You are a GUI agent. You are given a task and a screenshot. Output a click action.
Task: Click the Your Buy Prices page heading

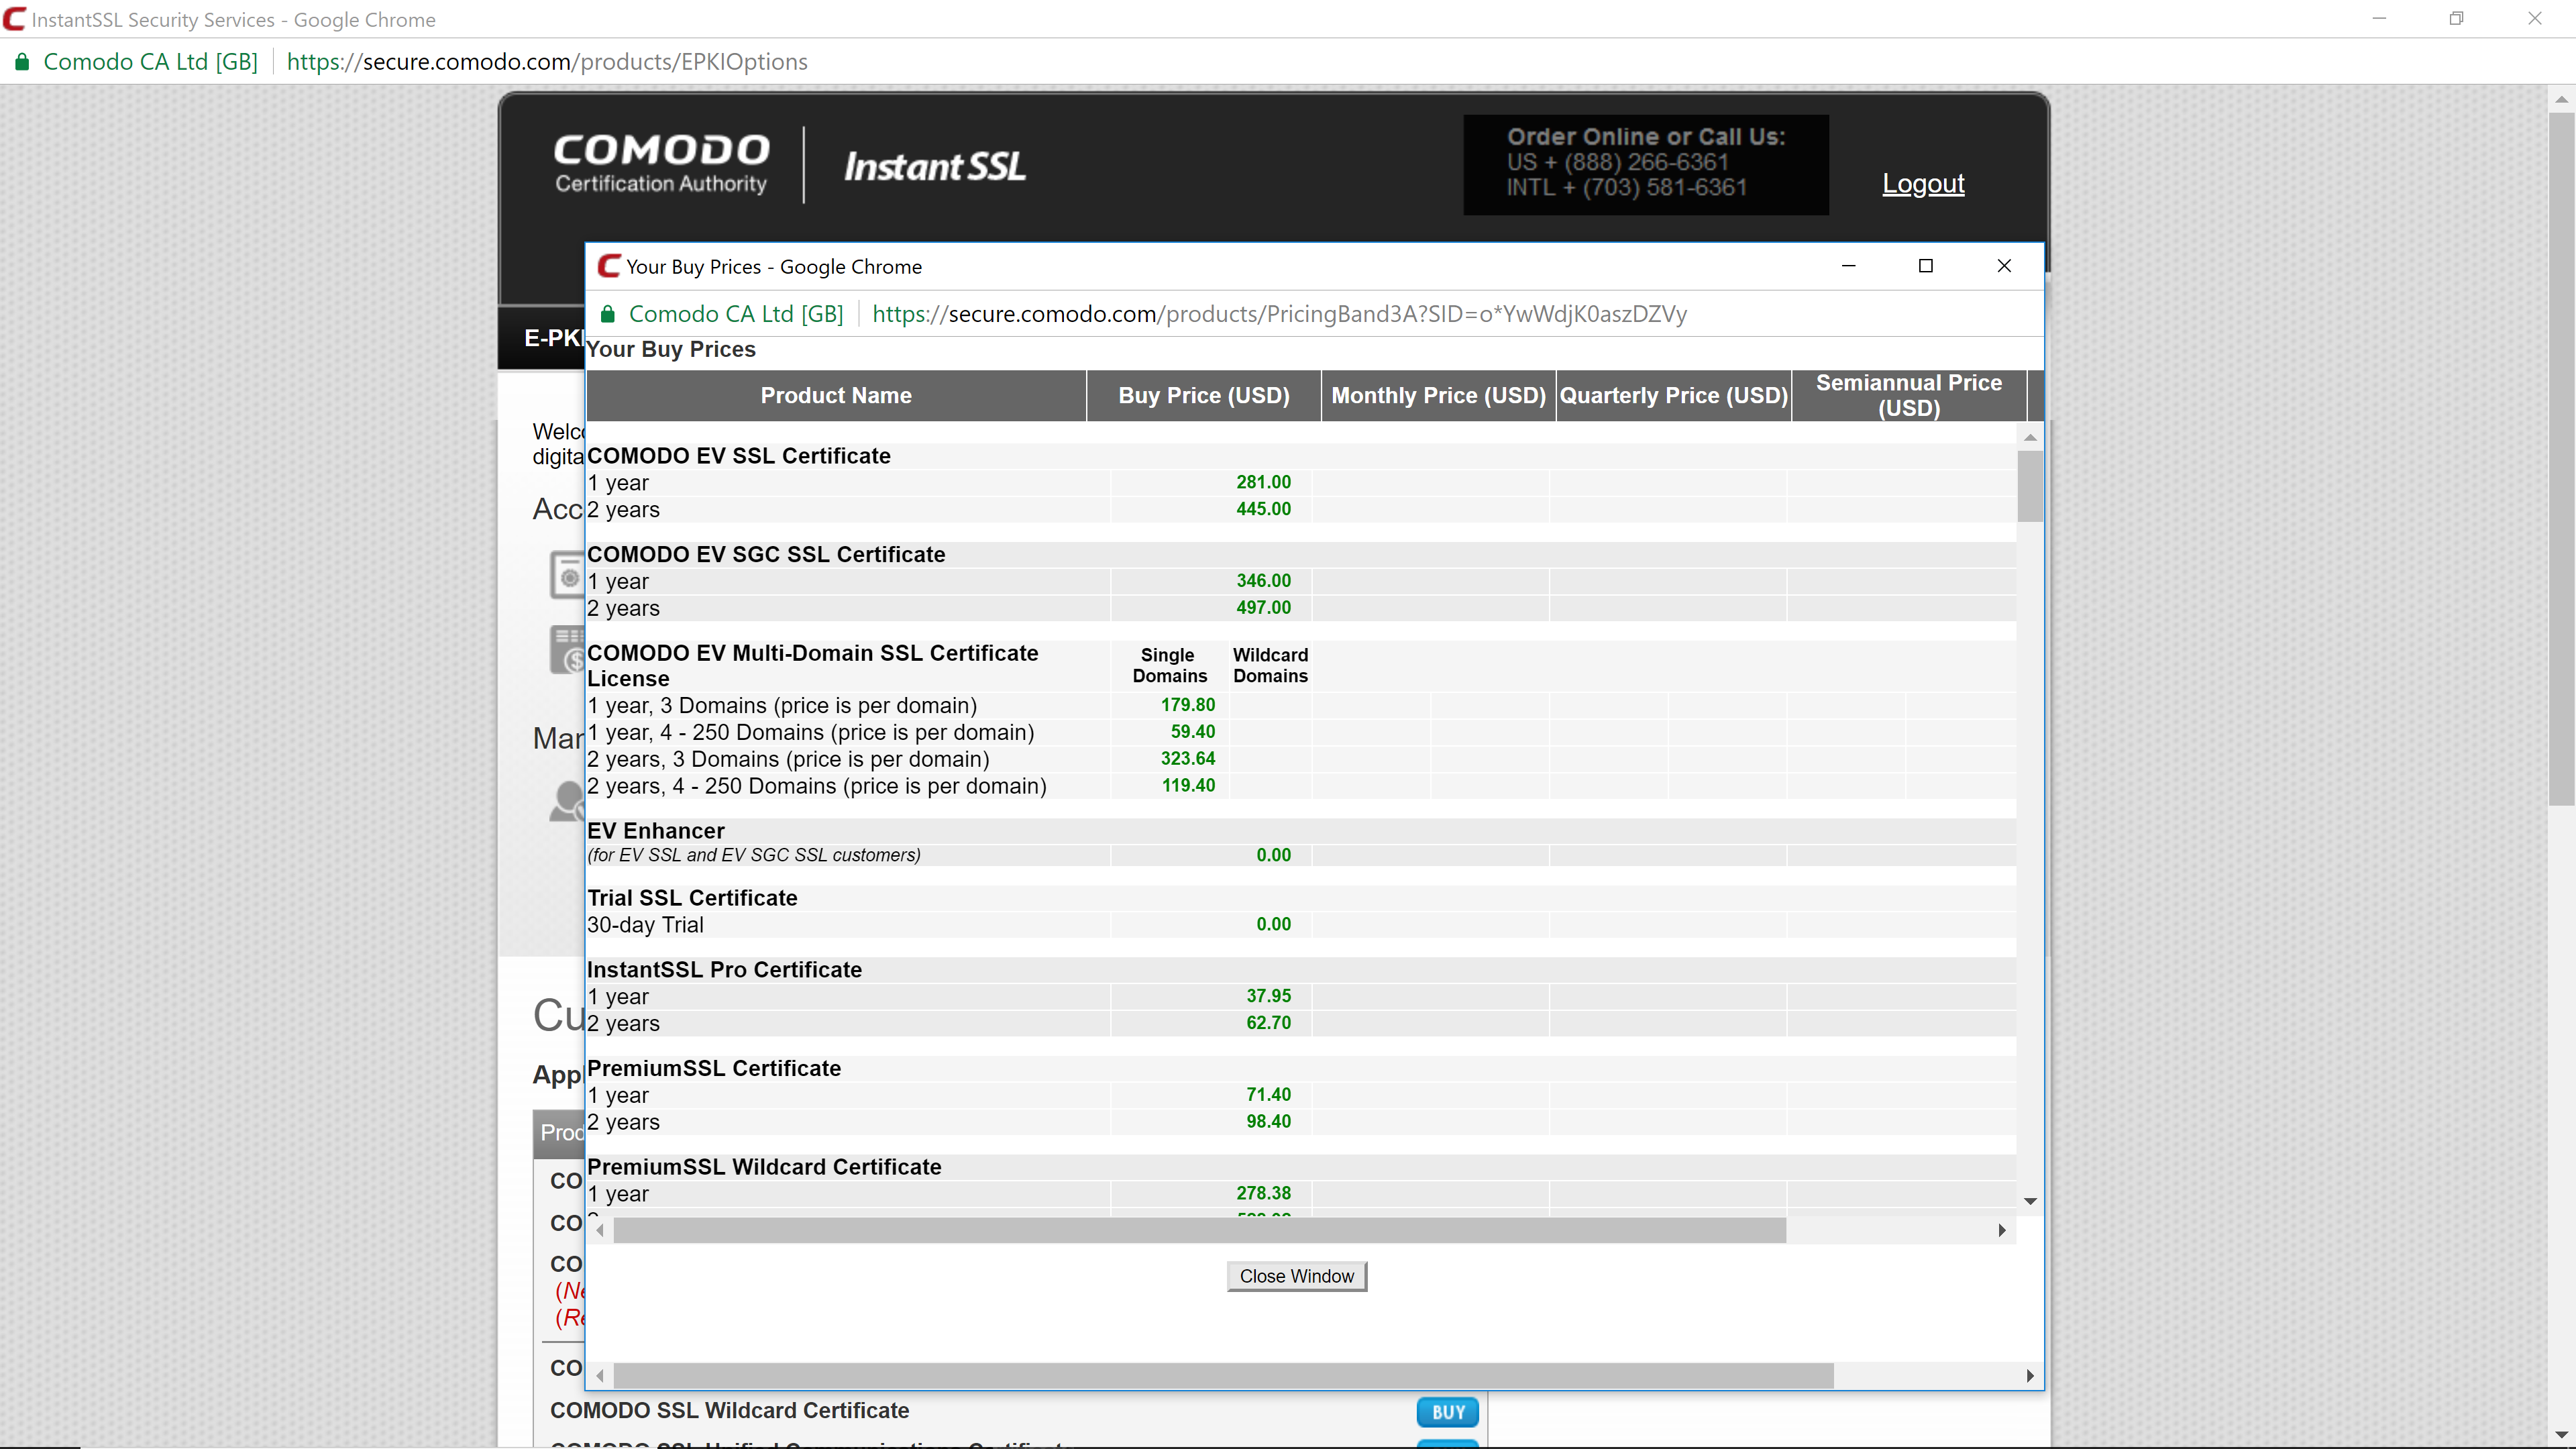671,350
